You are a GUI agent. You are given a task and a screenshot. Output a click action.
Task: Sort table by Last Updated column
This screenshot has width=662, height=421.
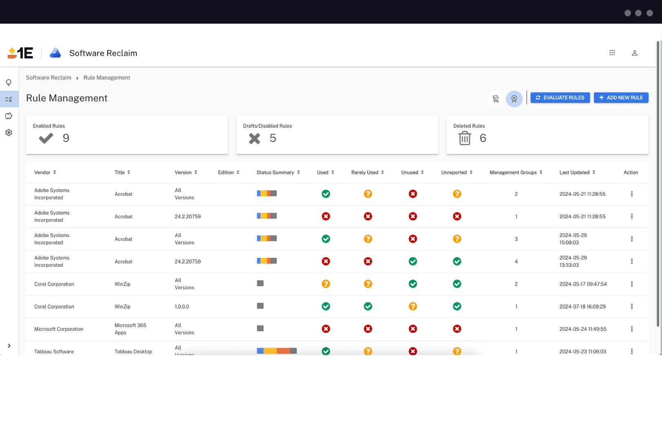click(577, 173)
